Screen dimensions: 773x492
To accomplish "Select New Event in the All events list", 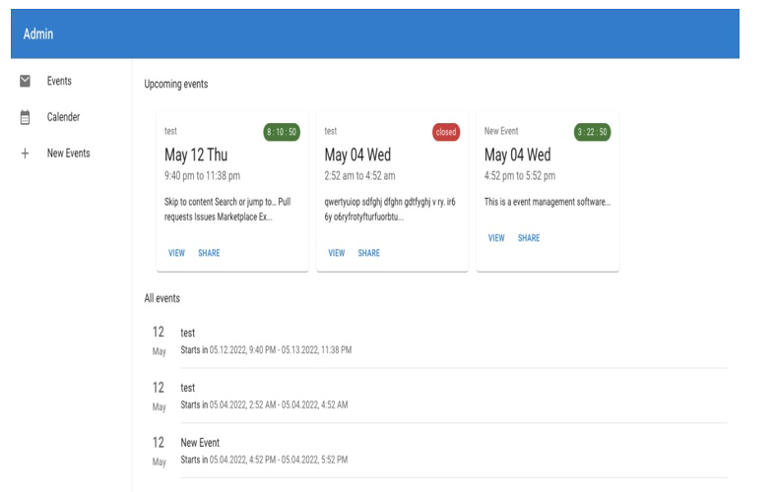I will [x=200, y=443].
